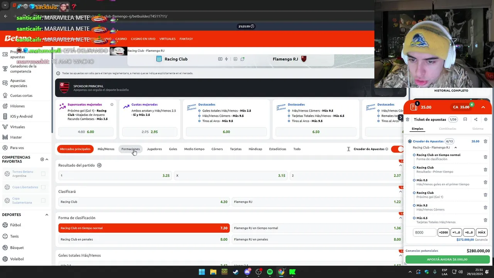The width and height of the screenshot is (494, 278).
Task: Open the Jugadores market tab
Action: tap(154, 149)
